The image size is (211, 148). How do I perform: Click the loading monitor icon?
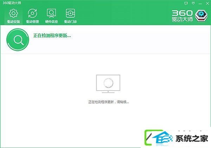(108, 84)
